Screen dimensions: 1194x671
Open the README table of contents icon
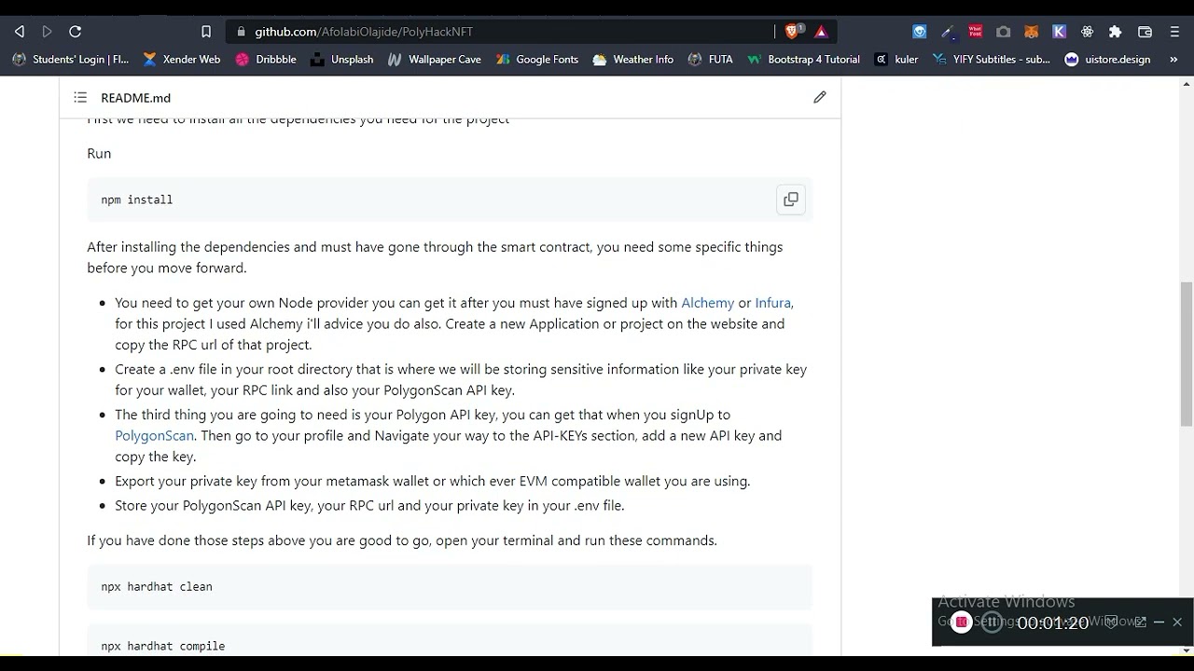pyautogui.click(x=80, y=97)
